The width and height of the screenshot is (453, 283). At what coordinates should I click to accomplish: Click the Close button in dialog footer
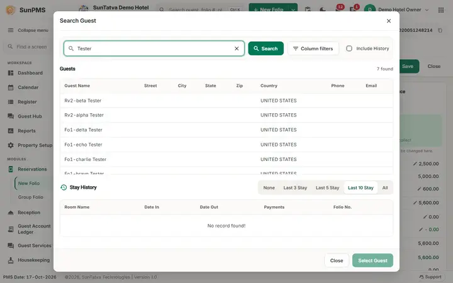click(x=337, y=260)
